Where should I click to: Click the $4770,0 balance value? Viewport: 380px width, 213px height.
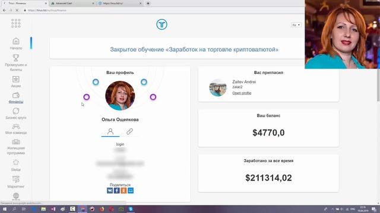point(268,133)
